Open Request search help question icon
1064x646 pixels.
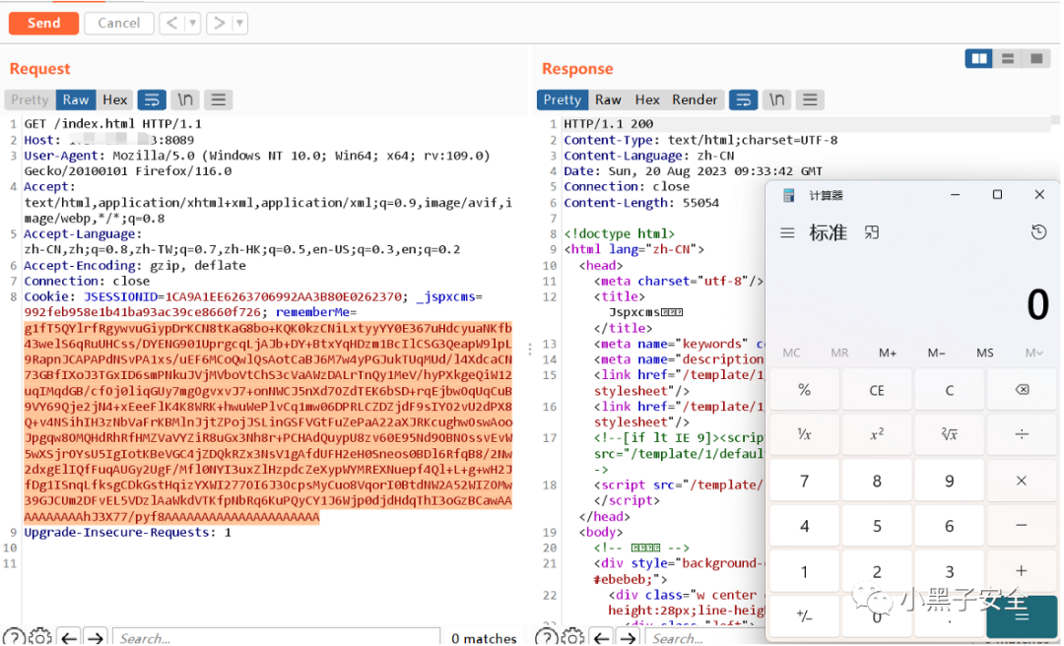click(x=14, y=637)
